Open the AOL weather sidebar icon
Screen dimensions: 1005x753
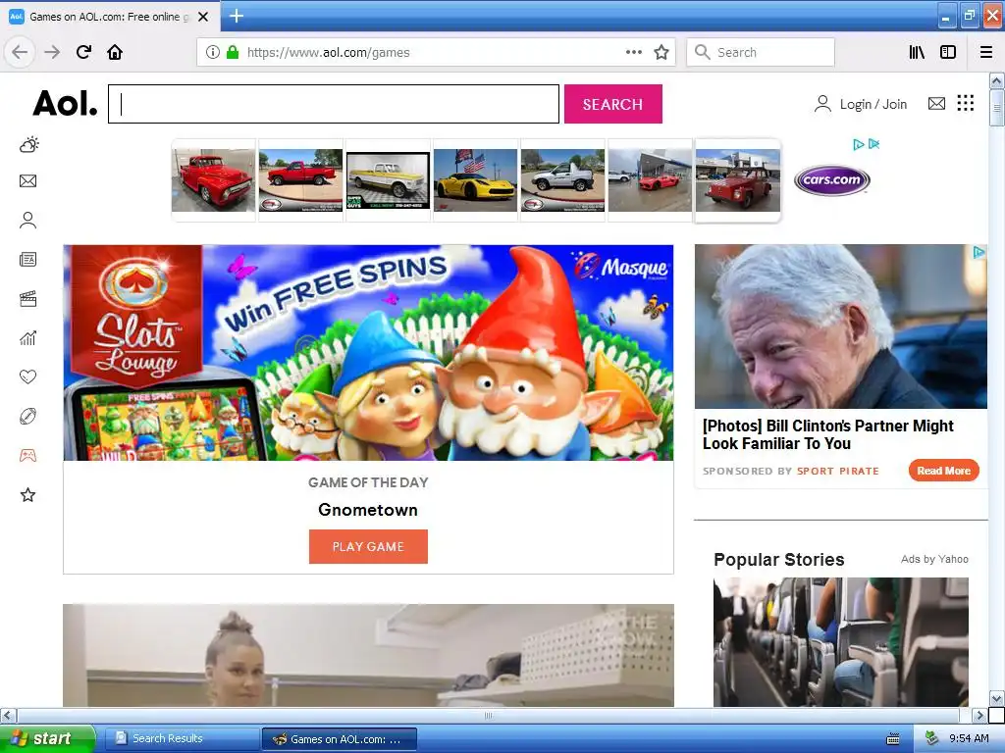28,145
